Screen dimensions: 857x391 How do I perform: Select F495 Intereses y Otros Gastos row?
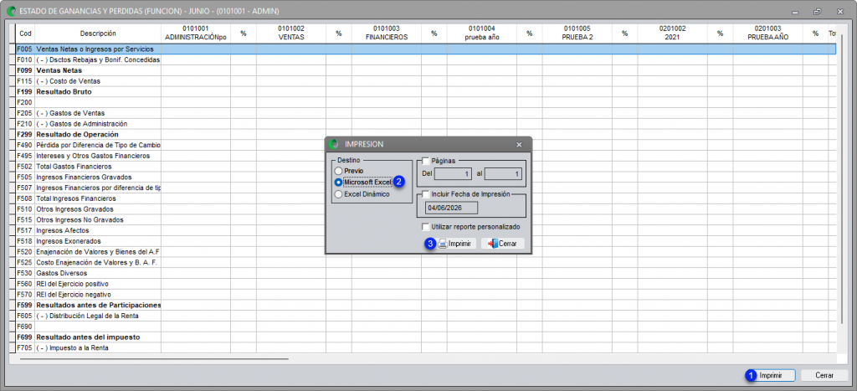click(x=426, y=156)
